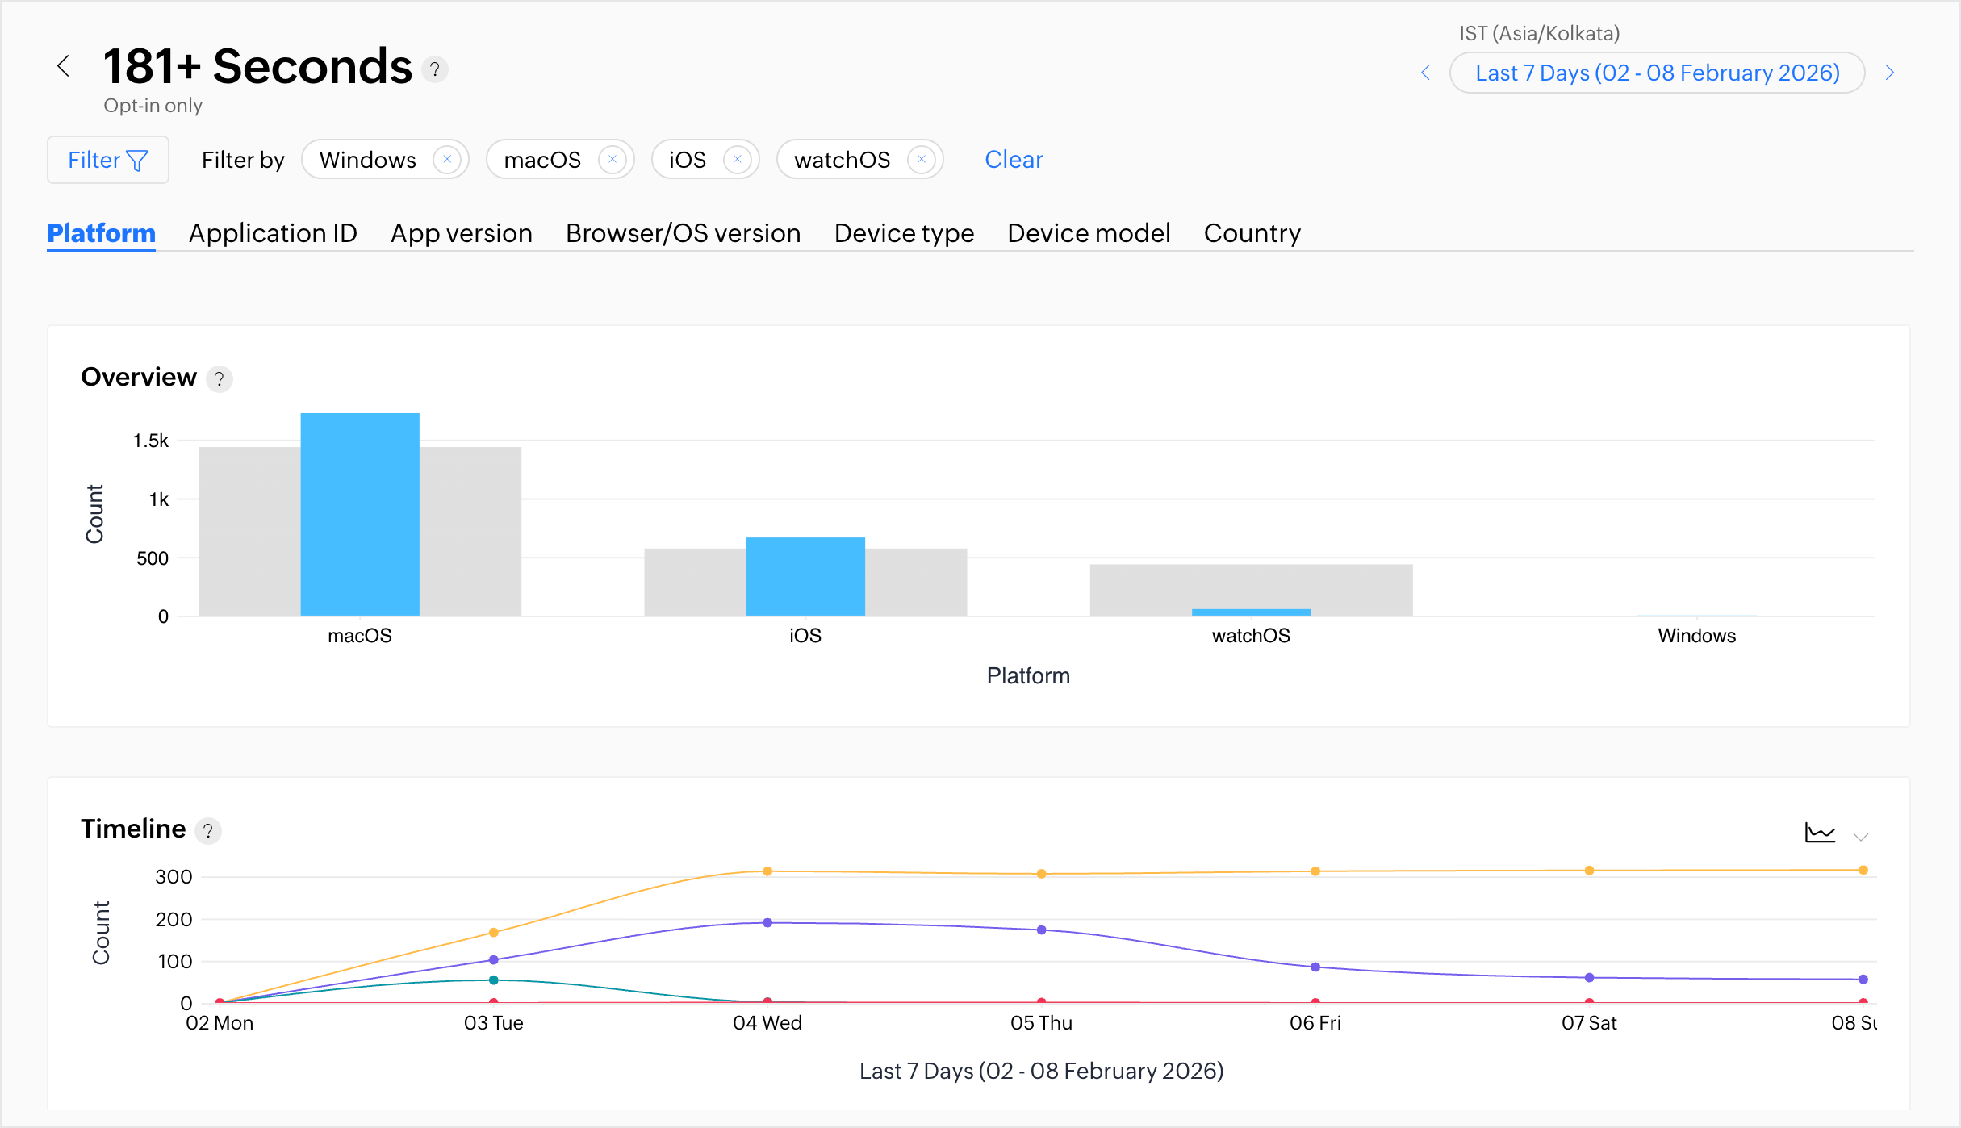Go to previous date range arrow
The image size is (1961, 1128).
click(1425, 73)
